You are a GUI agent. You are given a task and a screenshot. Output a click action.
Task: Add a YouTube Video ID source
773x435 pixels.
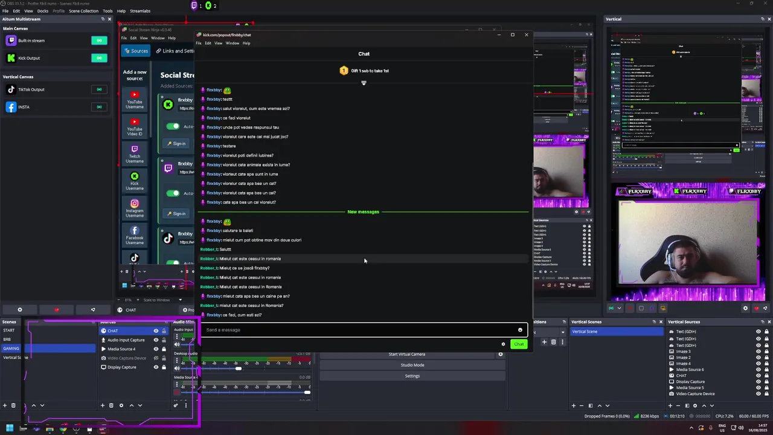click(x=135, y=126)
